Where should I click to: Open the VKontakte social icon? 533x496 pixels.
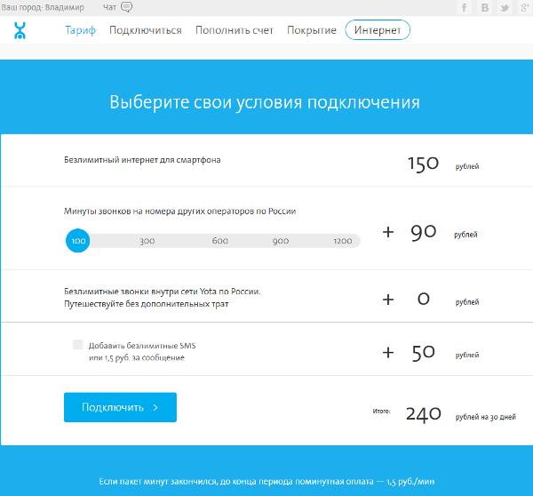[x=485, y=7]
